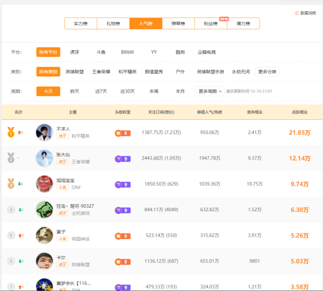Select the 昨天 period filter
Image resolution: width=323 pixels, height=291 pixels.
point(75,91)
